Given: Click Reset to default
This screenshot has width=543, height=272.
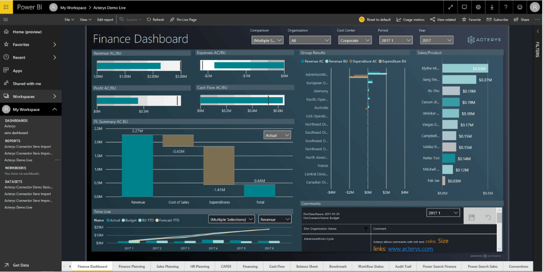Looking at the screenshot, I should point(375,20).
